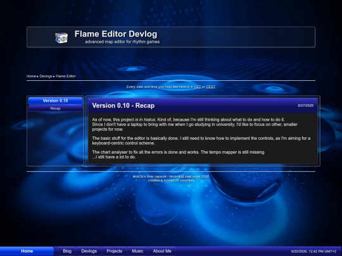Click the Flame Editor breadcrumb item
Screen dimensions: 342x256
click(x=66, y=76)
